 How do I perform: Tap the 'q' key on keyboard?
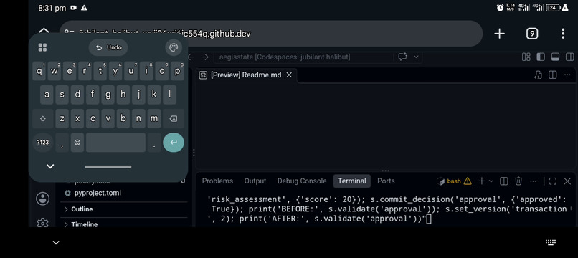[39, 71]
